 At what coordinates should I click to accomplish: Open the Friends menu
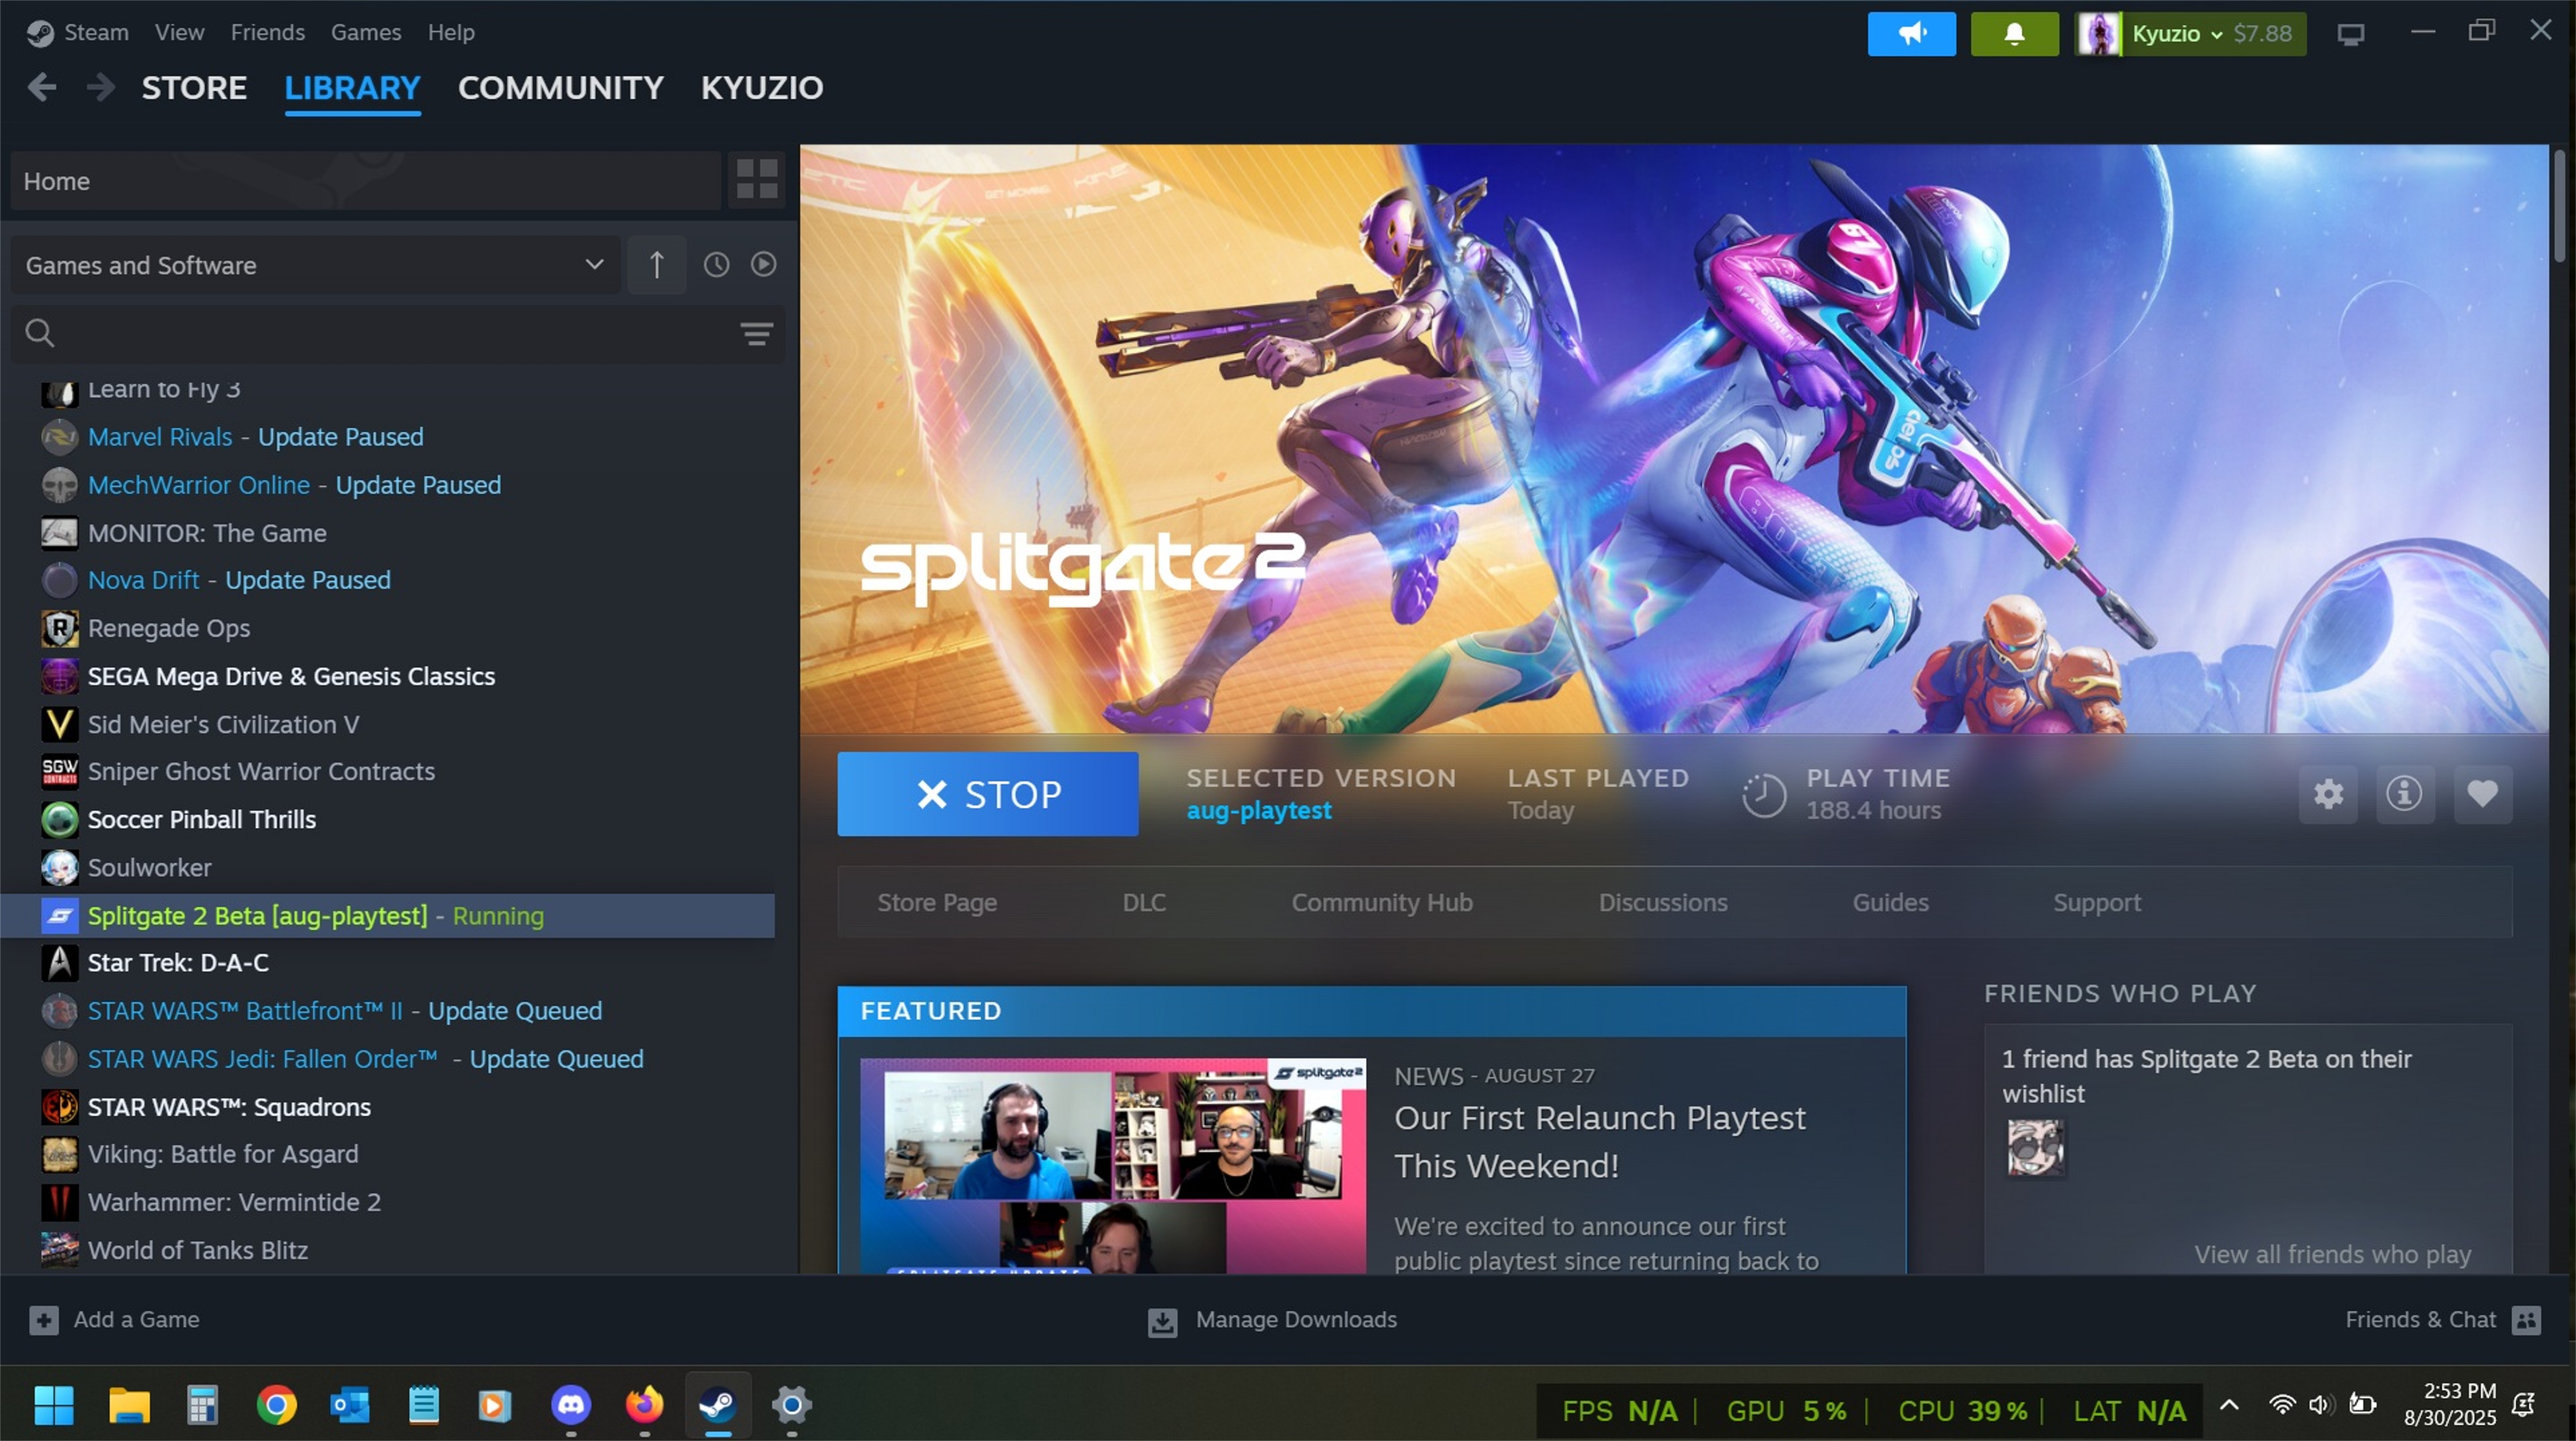tap(267, 32)
